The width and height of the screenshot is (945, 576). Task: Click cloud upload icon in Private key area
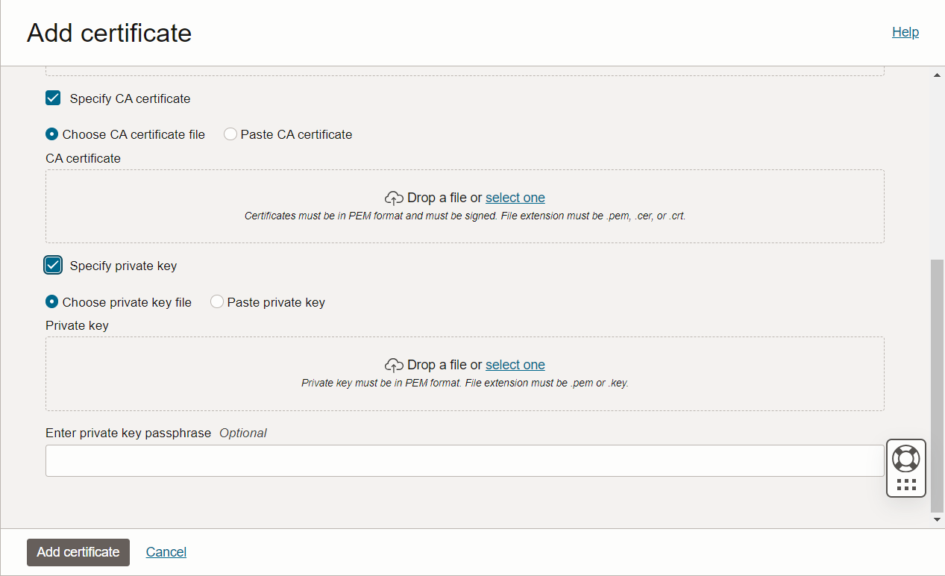pyautogui.click(x=394, y=365)
